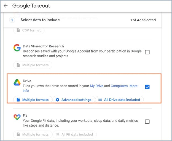Click the list icon in All Drive data included

point(100,100)
